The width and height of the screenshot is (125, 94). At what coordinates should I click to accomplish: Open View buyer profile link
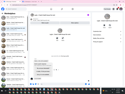pyautogui.click(x=65, y=56)
